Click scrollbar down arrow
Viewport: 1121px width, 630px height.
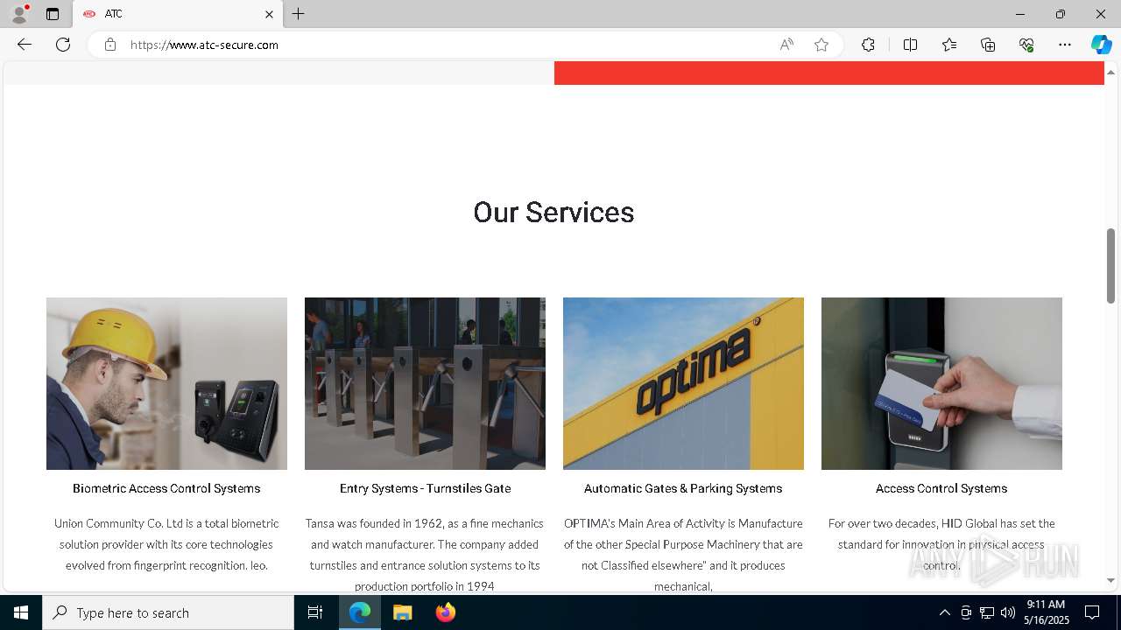1110,580
